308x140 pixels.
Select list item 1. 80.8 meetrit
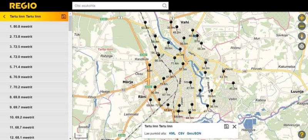(34, 27)
